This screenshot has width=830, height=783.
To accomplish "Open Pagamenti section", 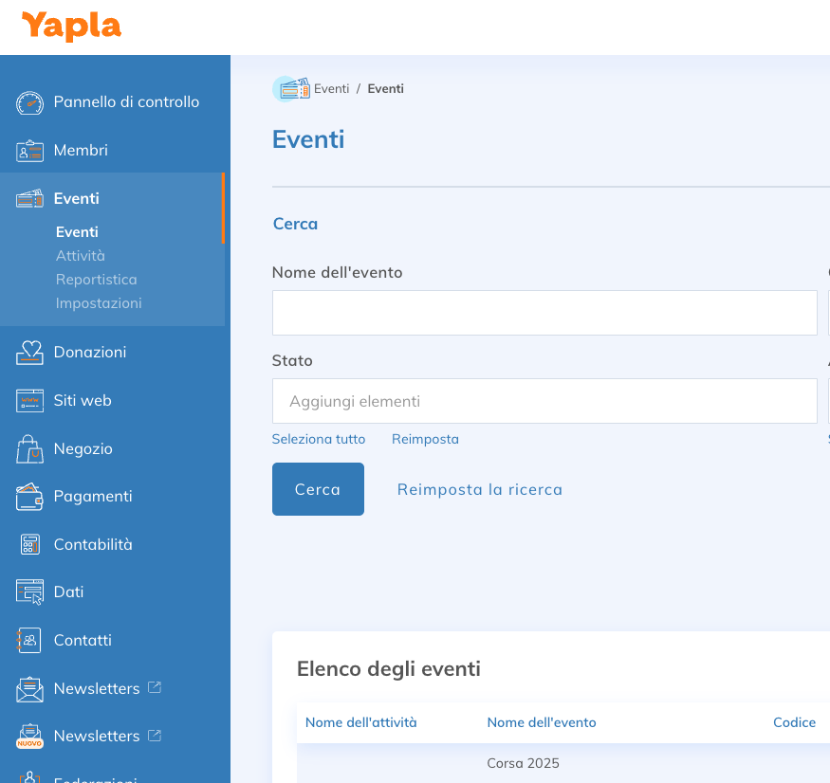I will point(93,497).
